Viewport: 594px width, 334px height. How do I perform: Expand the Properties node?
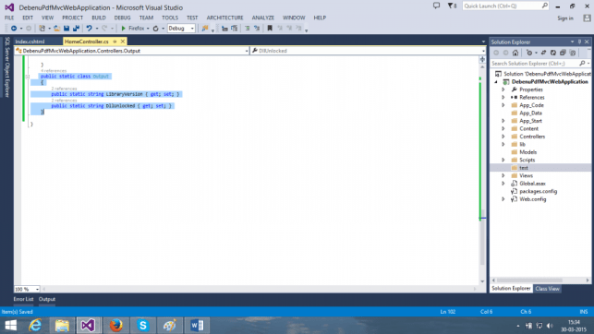(503, 89)
